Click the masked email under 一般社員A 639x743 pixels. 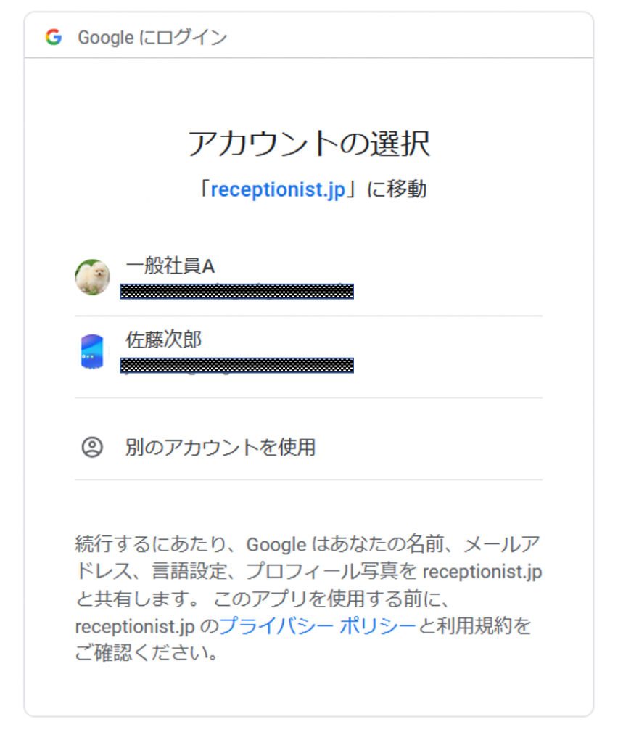[236, 292]
